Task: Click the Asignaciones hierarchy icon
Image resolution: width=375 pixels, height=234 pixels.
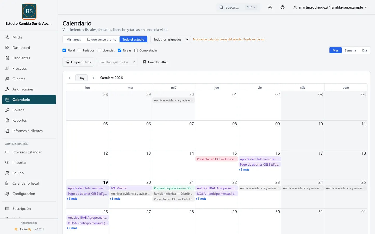Action: tap(7, 89)
